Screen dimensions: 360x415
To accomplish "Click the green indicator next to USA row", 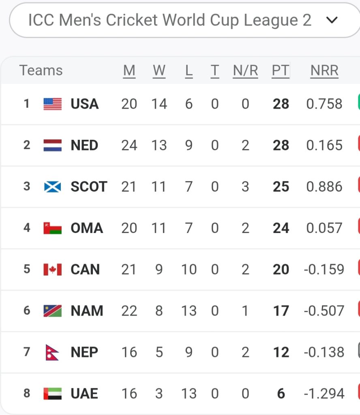I will 358,102.
